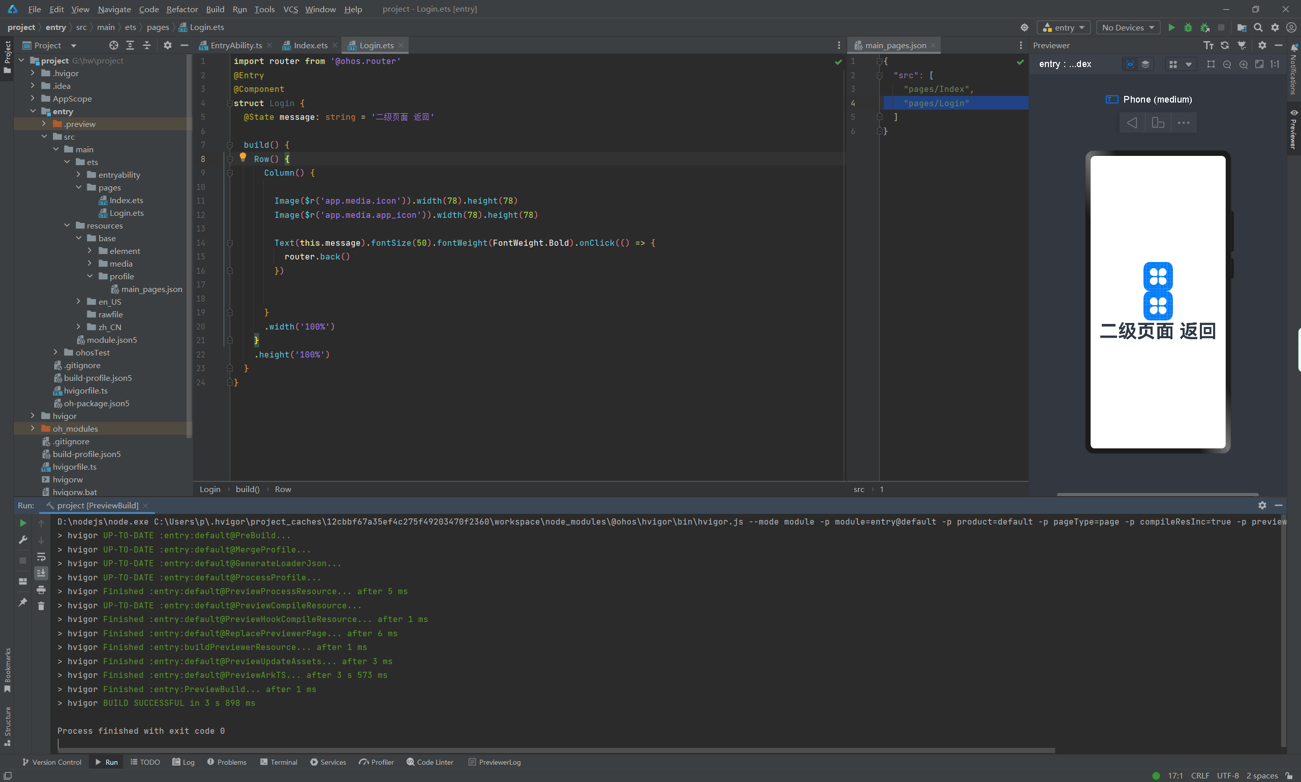
Task: Fit preview to screen
Action: point(1259,64)
